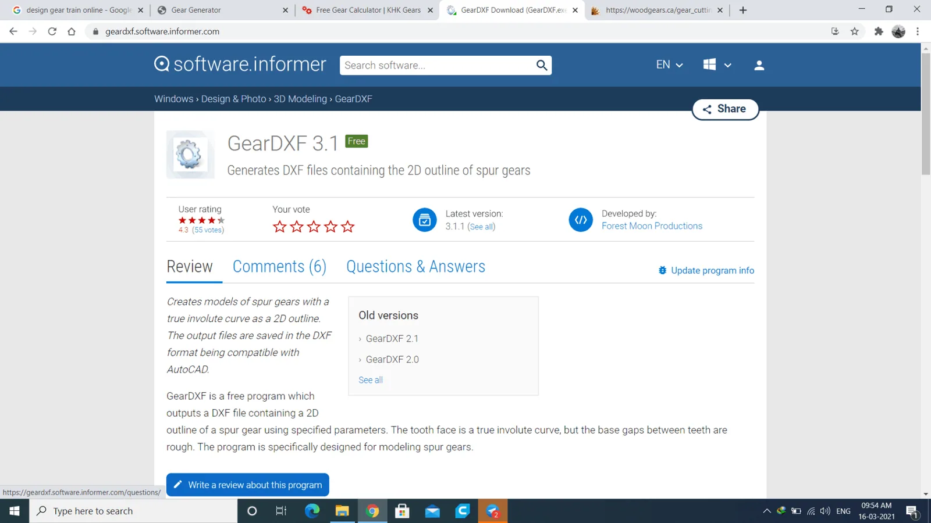Go to the 3D Modeling breadcrumb

tap(300, 99)
